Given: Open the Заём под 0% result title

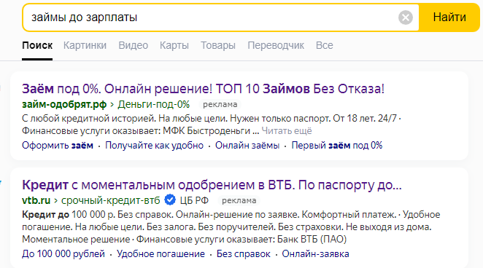Looking at the screenshot, I should point(204,89).
